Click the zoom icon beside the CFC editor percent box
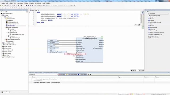The height and width of the screenshot is (95, 170). tap(143, 70)
